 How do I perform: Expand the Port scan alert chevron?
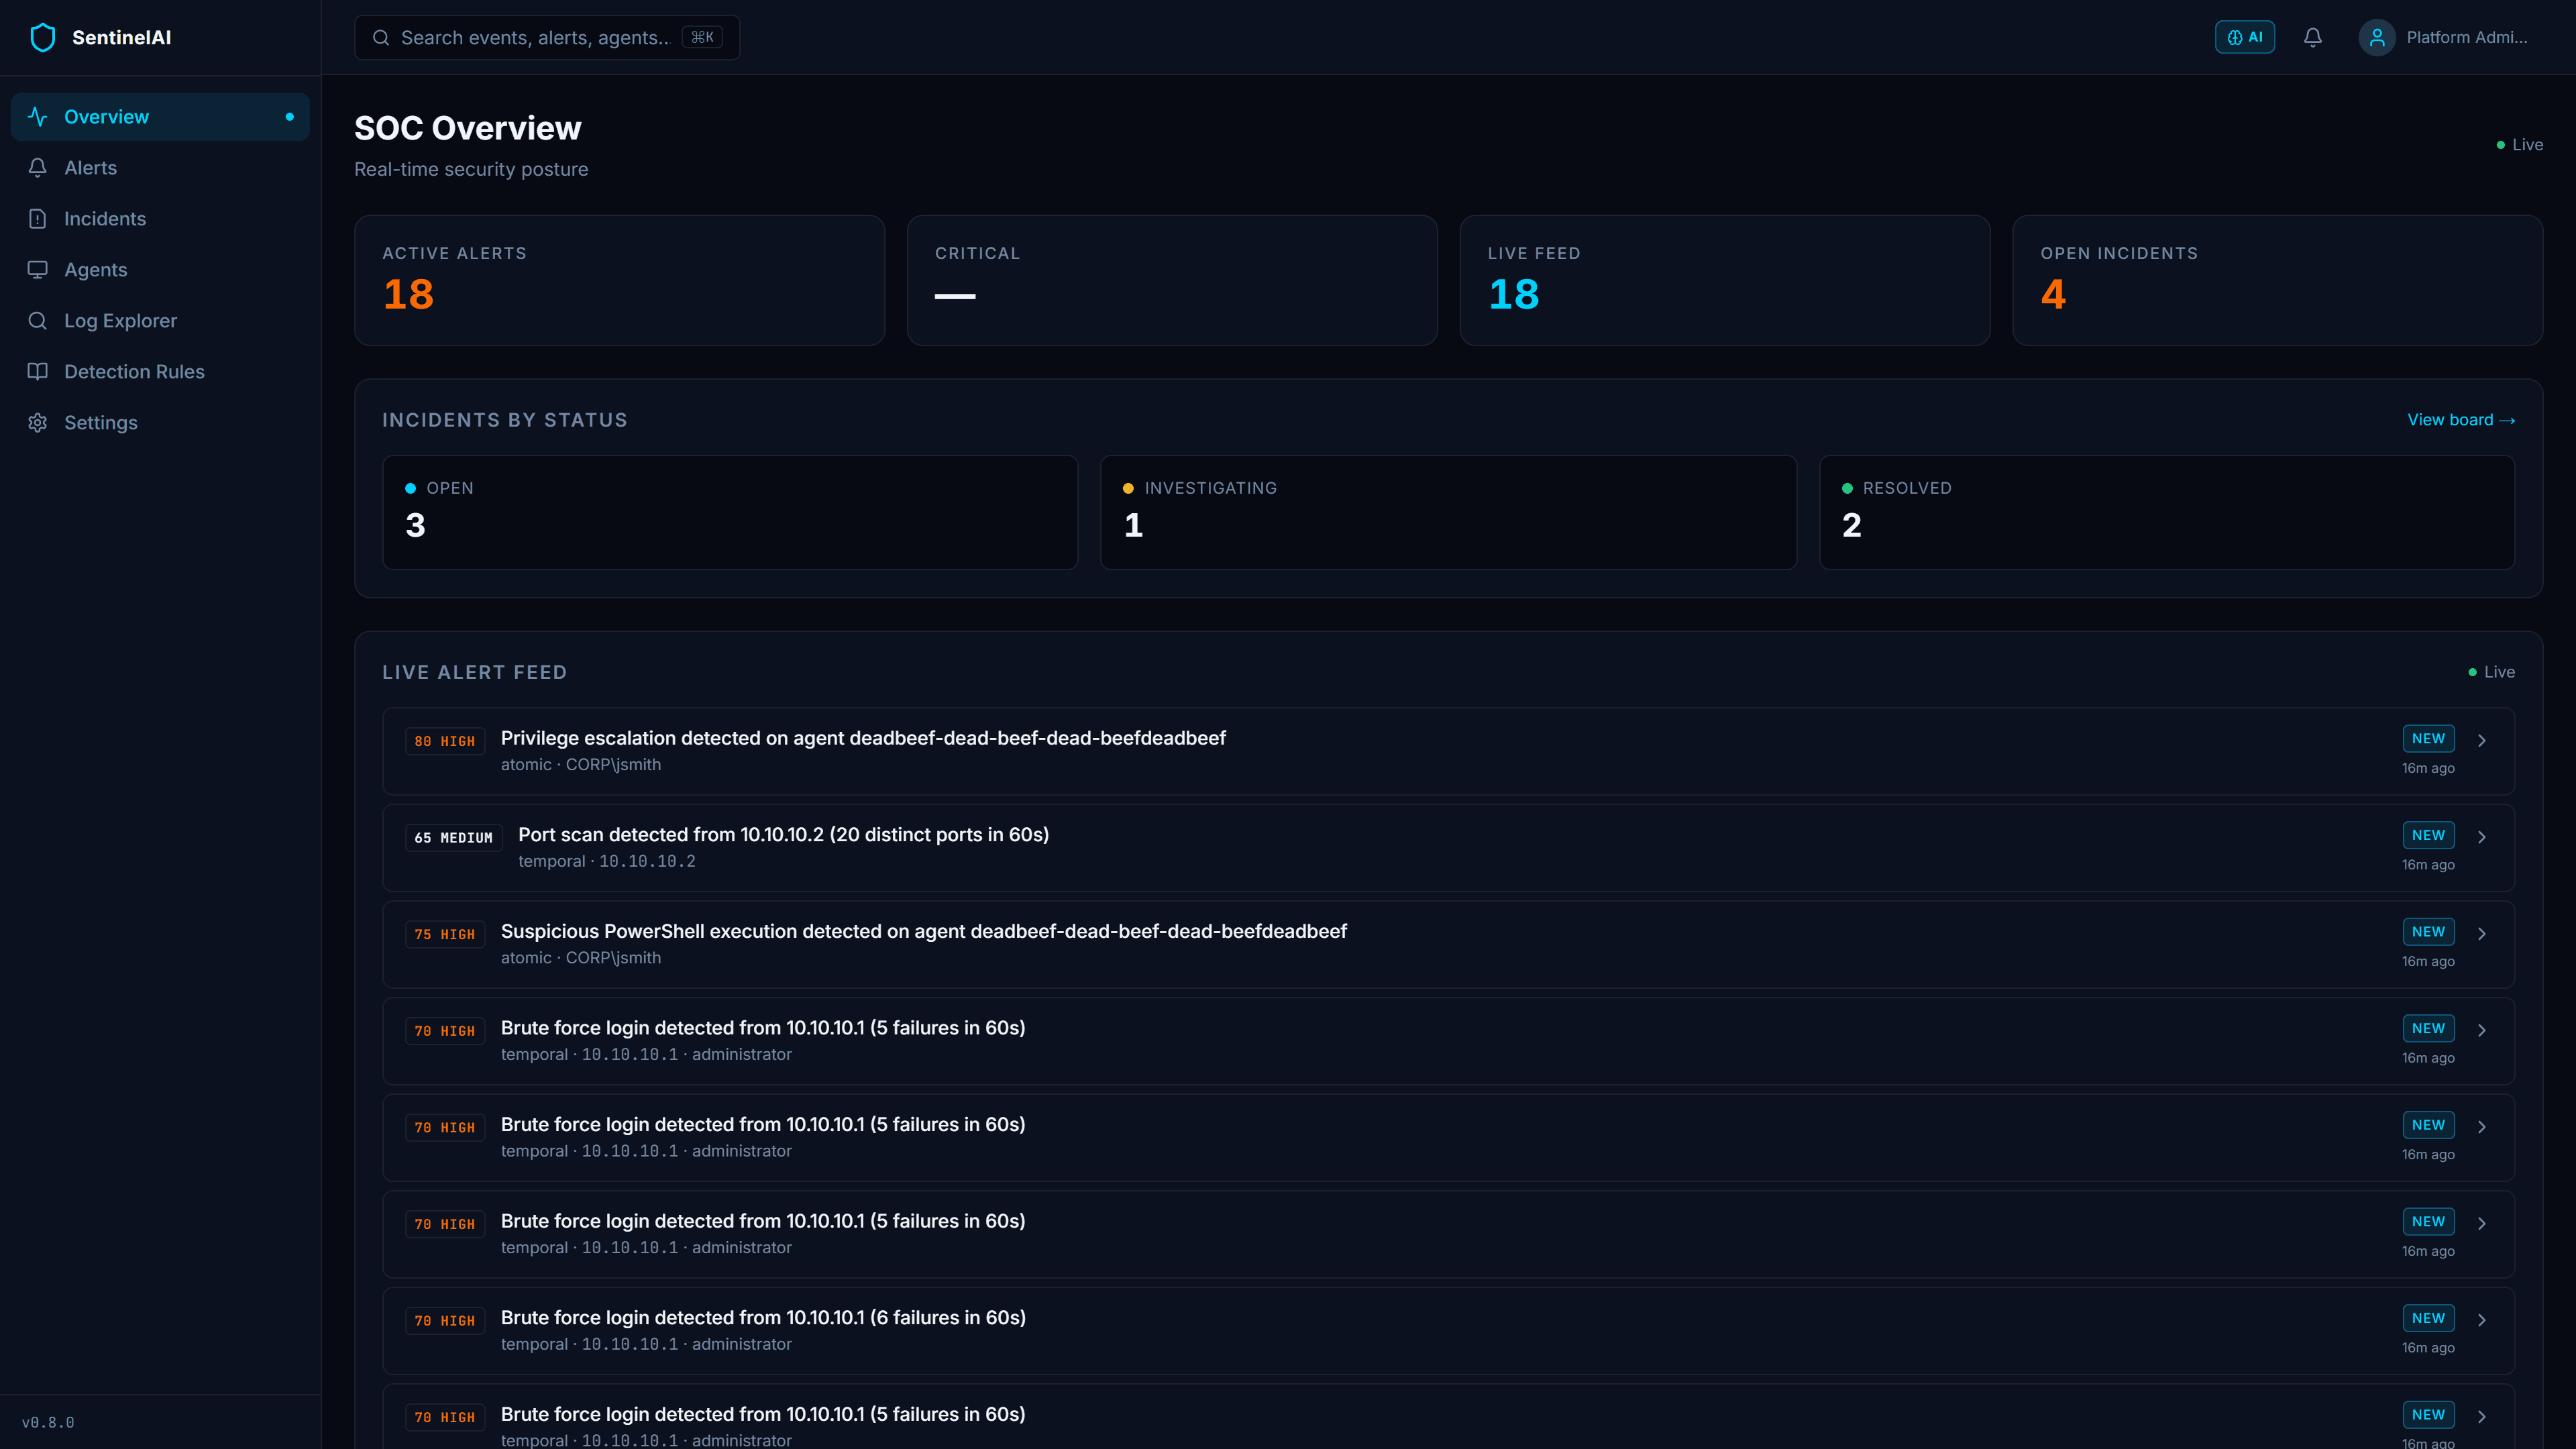tap(2482, 837)
